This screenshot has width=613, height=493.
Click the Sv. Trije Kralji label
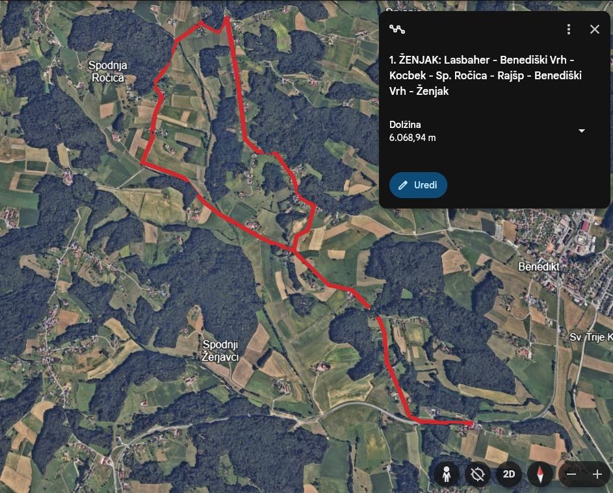coord(591,337)
